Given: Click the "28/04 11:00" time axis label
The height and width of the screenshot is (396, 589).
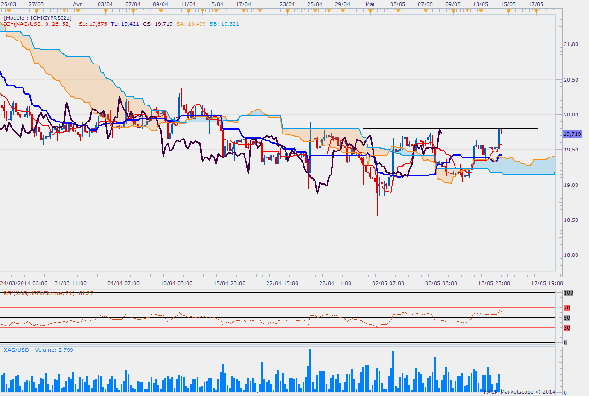Looking at the screenshot, I should point(335,283).
